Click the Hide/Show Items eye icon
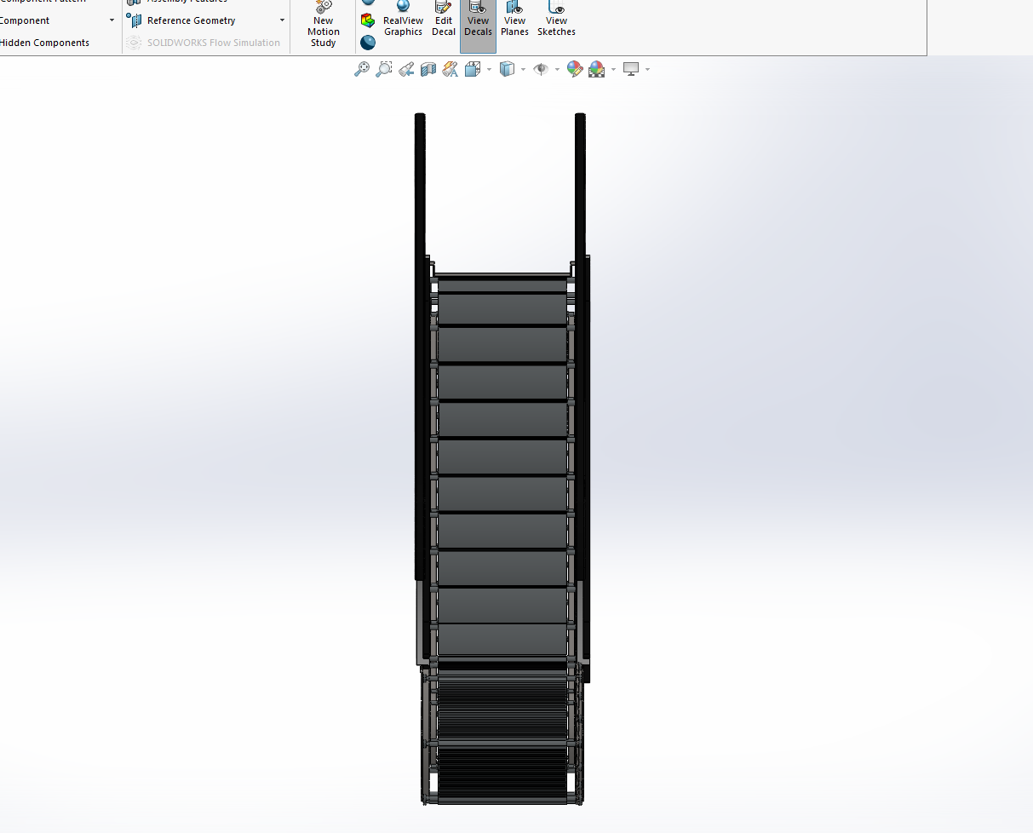Viewport: 1033px width, 833px height. [x=541, y=70]
